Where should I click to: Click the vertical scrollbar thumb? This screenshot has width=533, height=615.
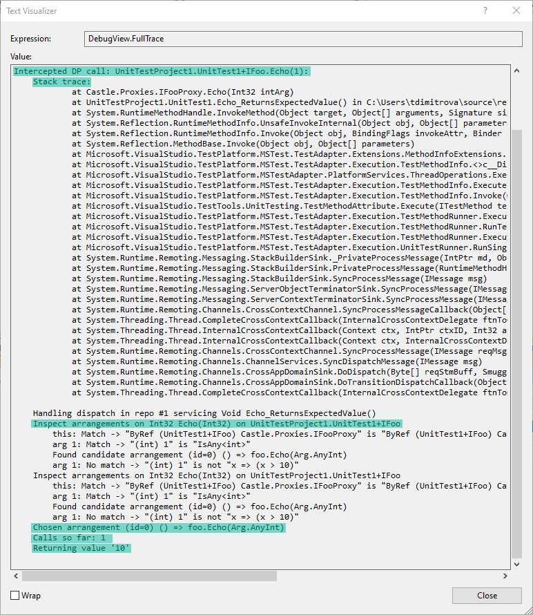[516, 343]
